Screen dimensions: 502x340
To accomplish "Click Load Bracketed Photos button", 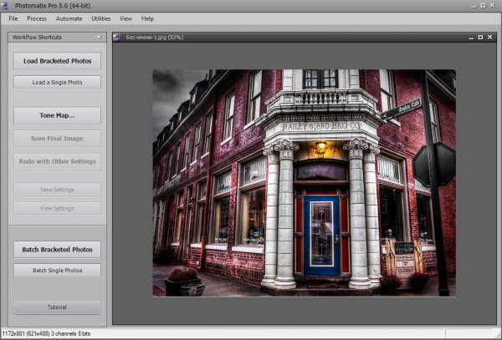I will [x=57, y=61].
